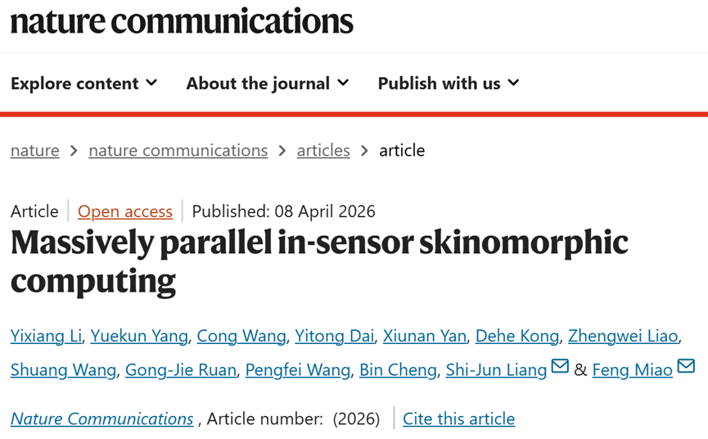Image resolution: width=708 pixels, height=439 pixels.
Task: Navigate to the articles breadcrumb
Action: point(323,151)
